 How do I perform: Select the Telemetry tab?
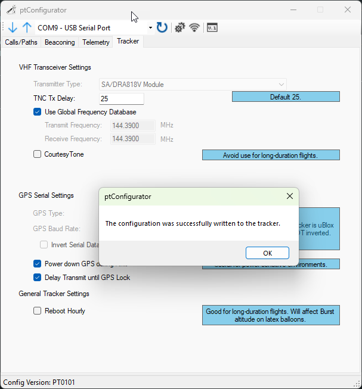(96, 42)
